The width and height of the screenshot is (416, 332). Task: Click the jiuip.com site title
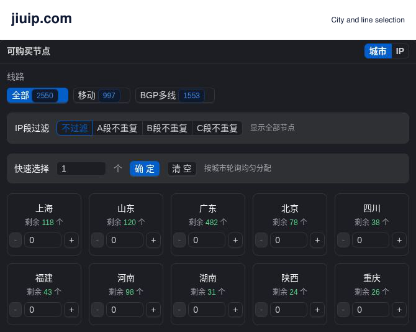coord(42,19)
